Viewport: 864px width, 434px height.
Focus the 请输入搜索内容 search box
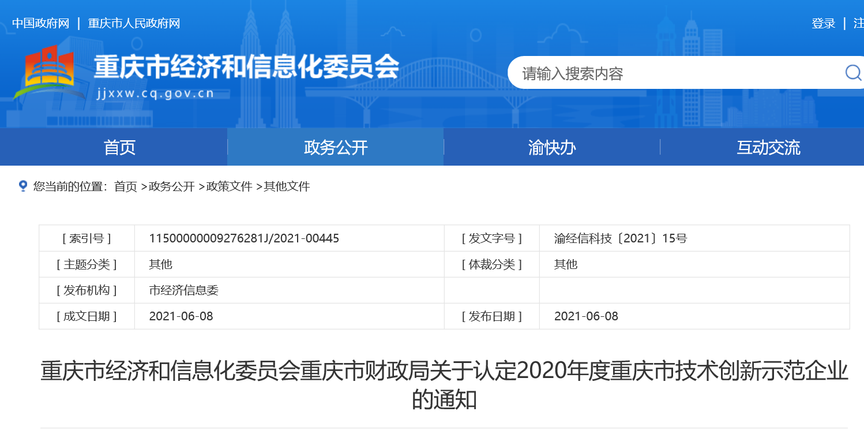point(669,73)
